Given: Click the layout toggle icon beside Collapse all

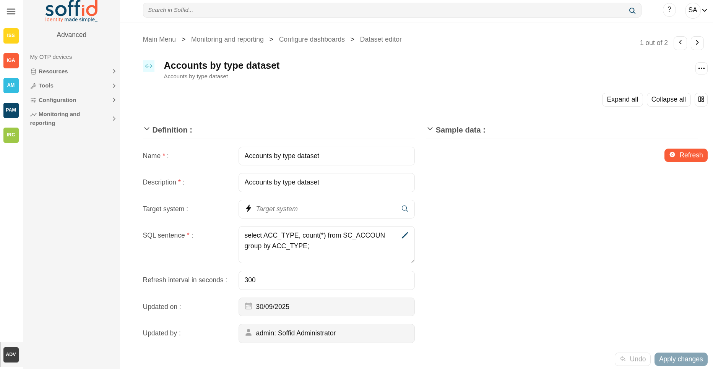Looking at the screenshot, I should tap(701, 99).
